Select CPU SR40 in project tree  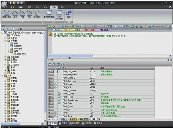pyautogui.click(x=15, y=35)
